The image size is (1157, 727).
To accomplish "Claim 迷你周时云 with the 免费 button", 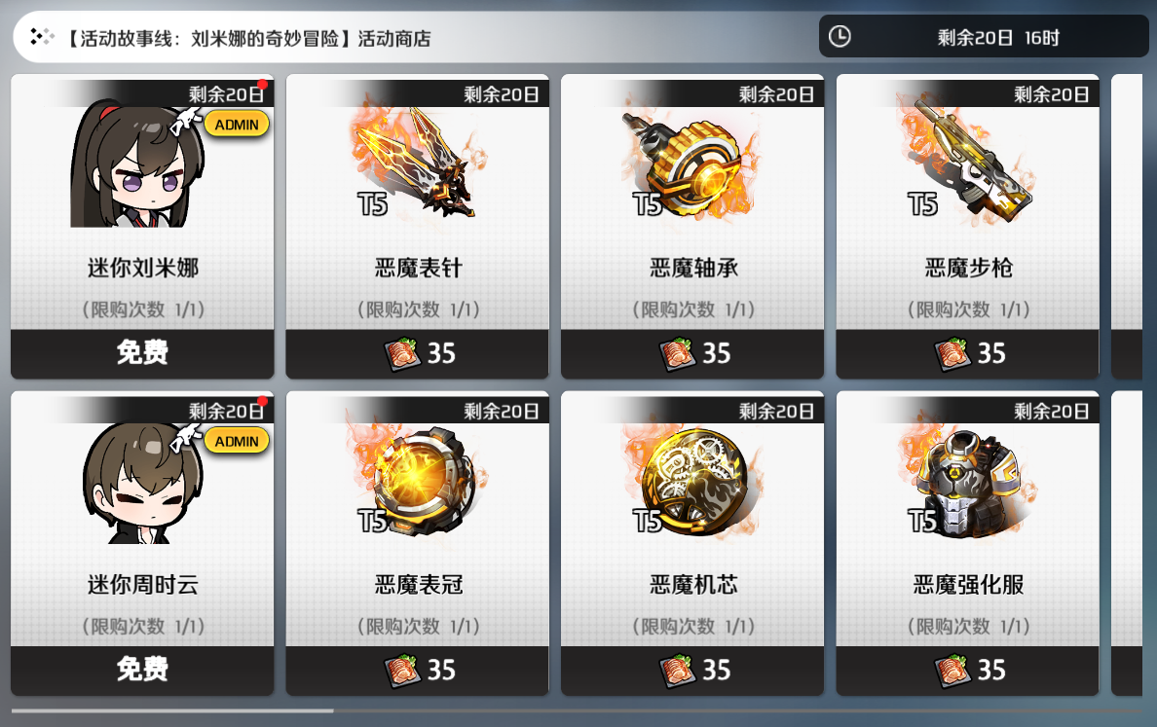I will (x=142, y=671).
